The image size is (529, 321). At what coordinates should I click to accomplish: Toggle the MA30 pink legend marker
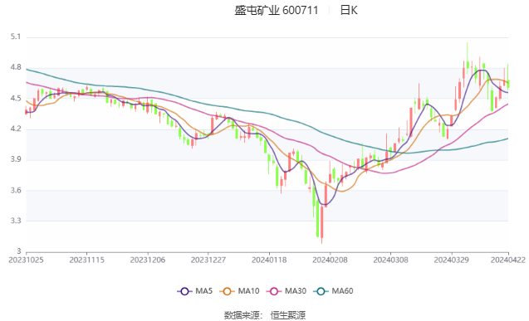pos(274,291)
